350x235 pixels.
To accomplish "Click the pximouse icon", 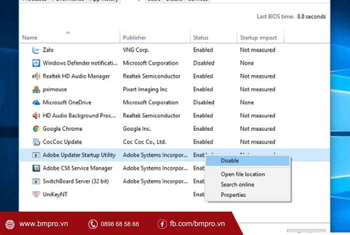I will [x=36, y=89].
